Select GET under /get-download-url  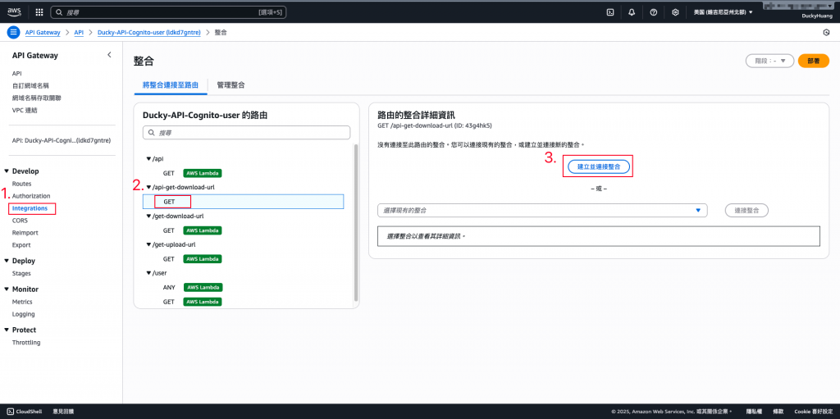[169, 230]
